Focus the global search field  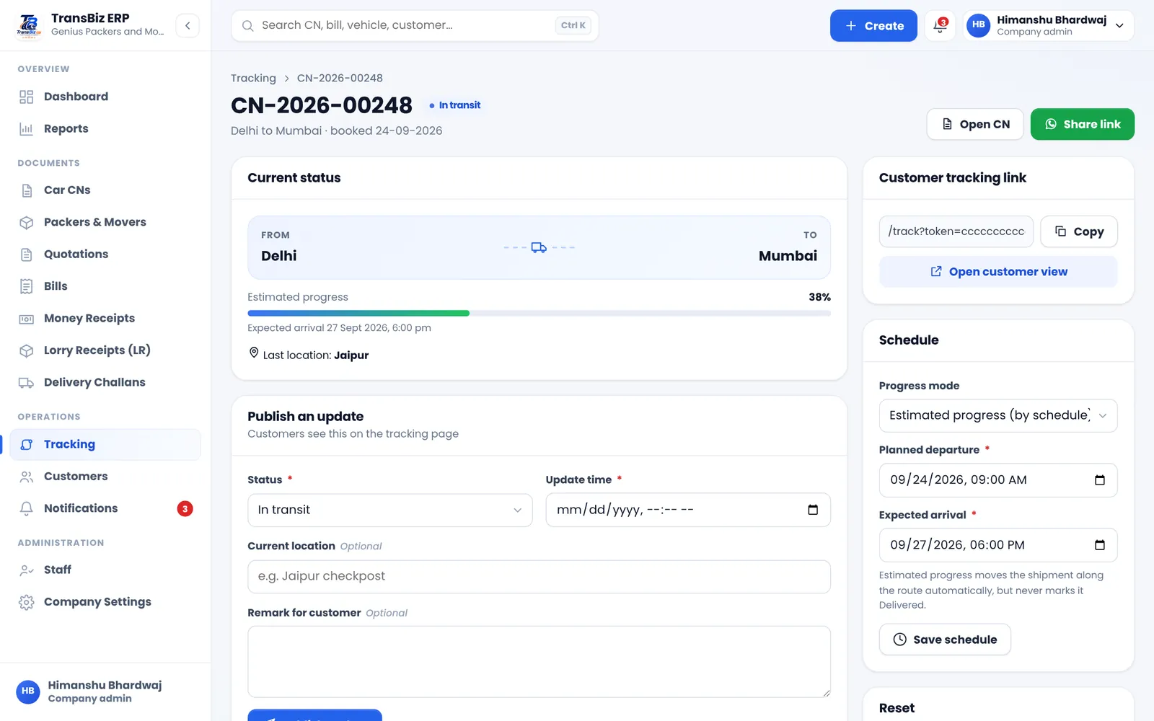415,25
